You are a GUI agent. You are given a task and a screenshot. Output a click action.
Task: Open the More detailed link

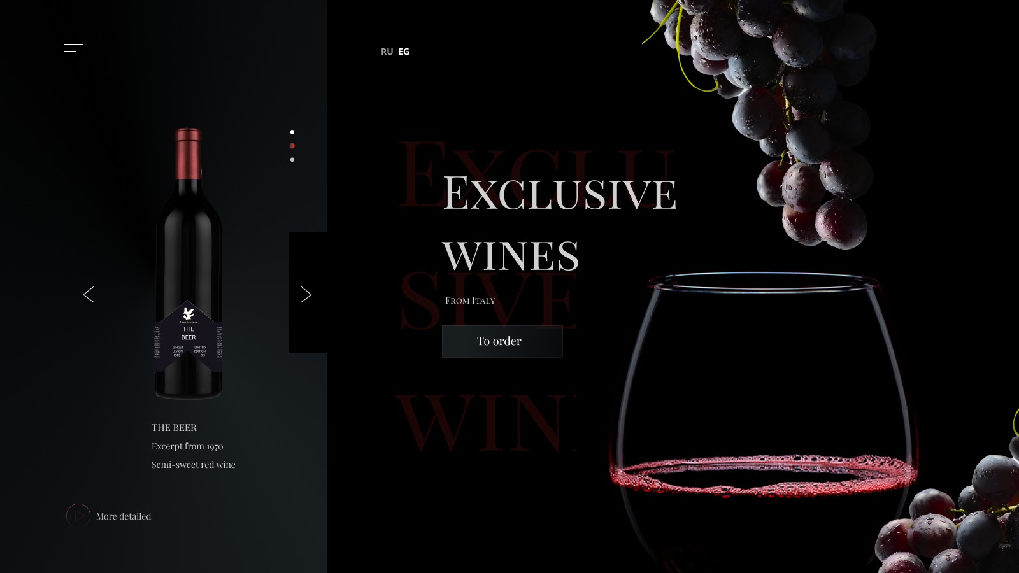pos(124,516)
